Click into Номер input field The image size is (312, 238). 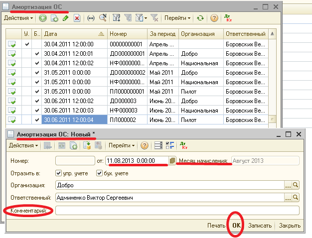pos(75,161)
